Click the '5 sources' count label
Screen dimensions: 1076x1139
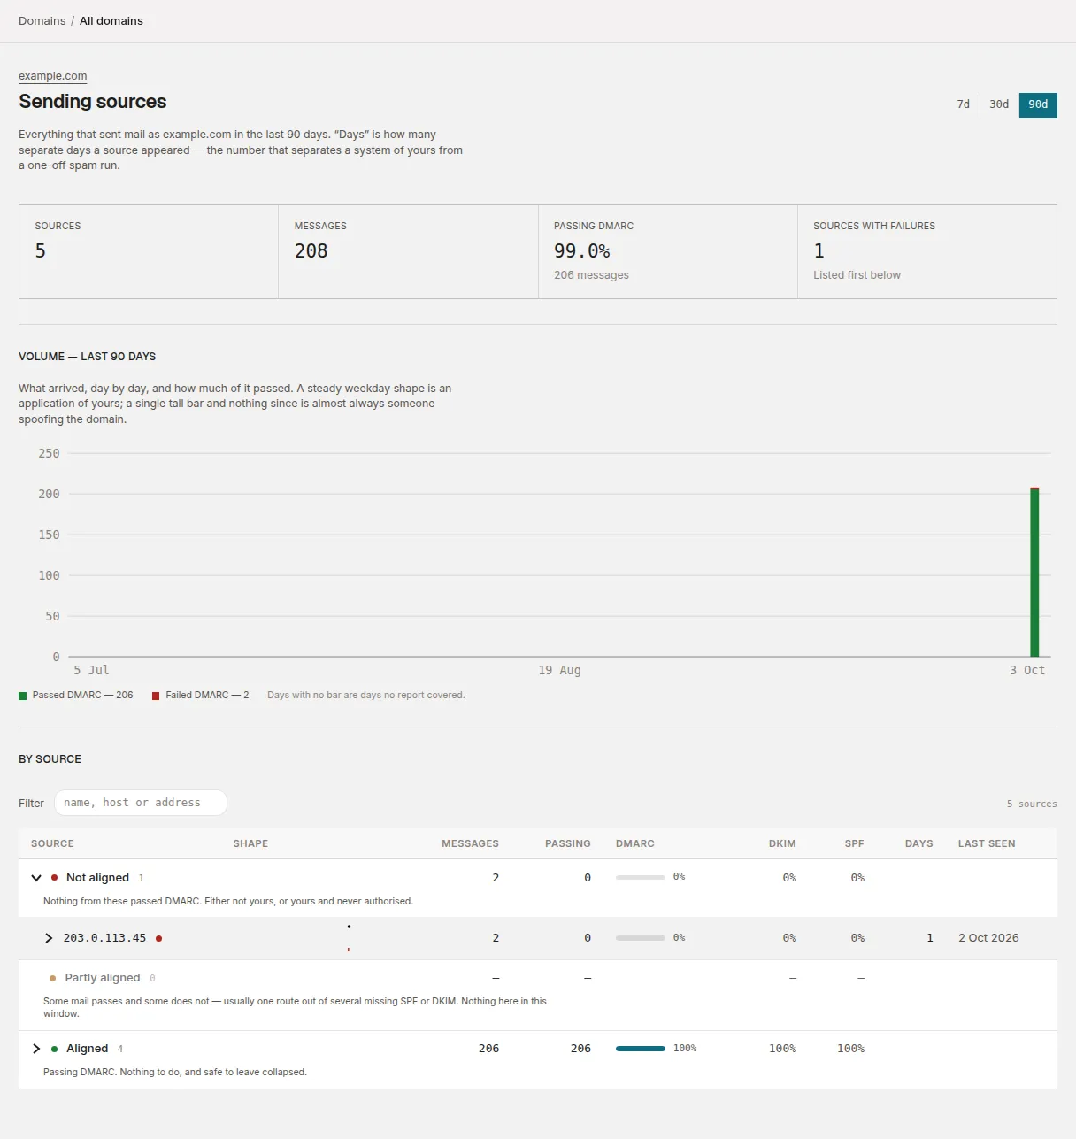click(1032, 804)
